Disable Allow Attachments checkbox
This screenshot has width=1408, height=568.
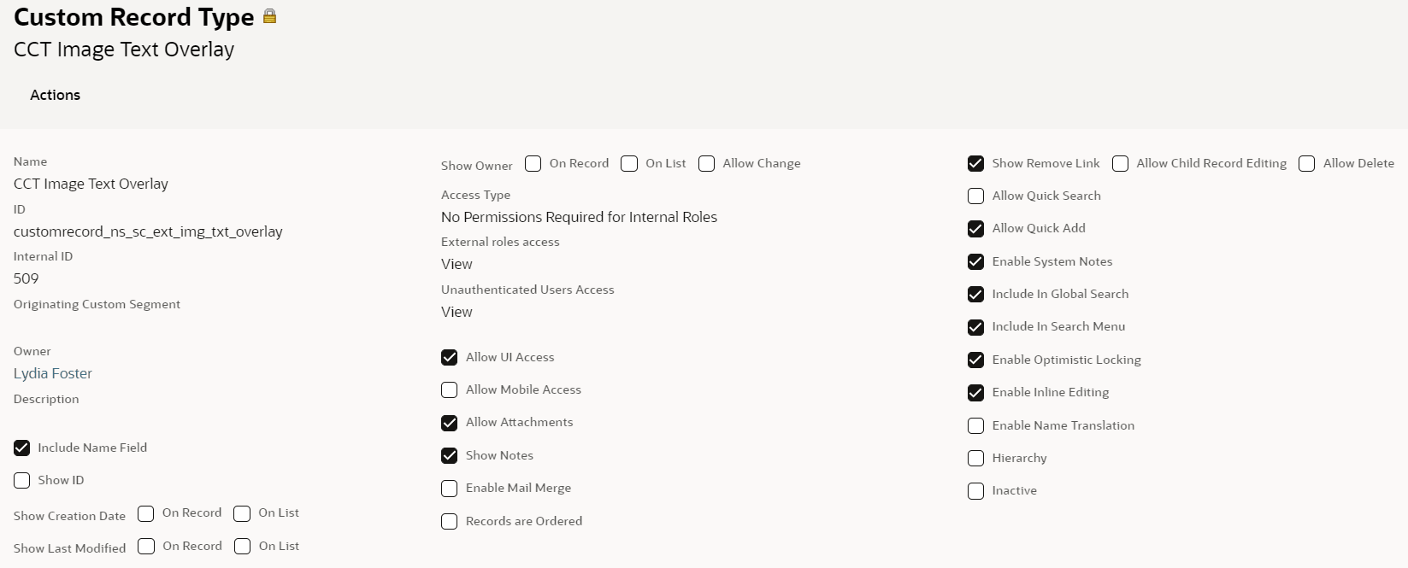pyautogui.click(x=450, y=423)
